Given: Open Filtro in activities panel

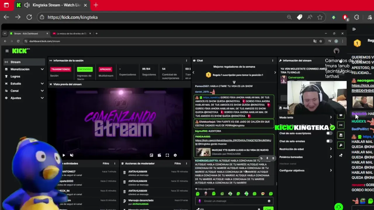Looking at the screenshot, I should [x=106, y=164].
